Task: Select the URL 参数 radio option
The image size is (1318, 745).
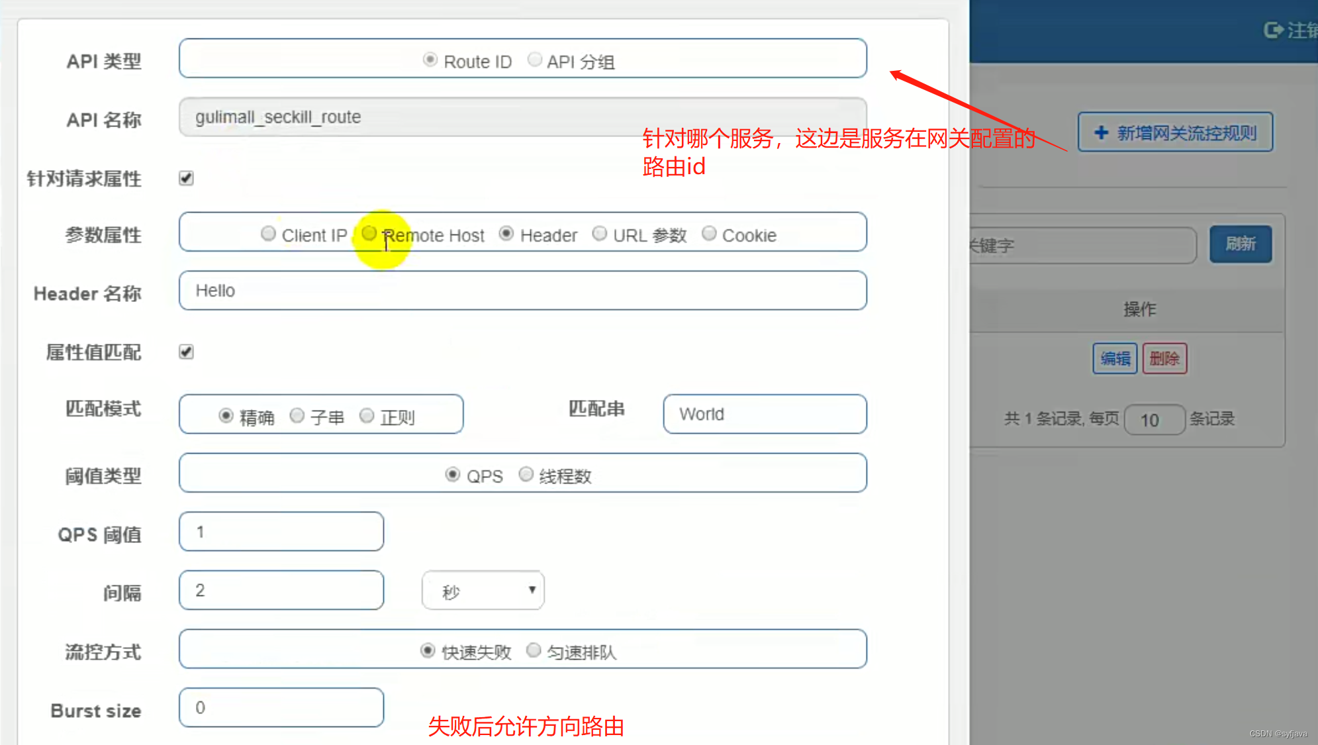Action: tap(600, 234)
